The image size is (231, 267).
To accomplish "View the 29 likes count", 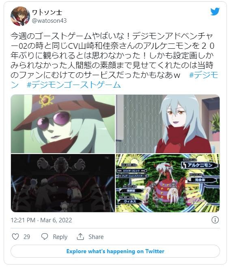I will (x=27, y=237).
